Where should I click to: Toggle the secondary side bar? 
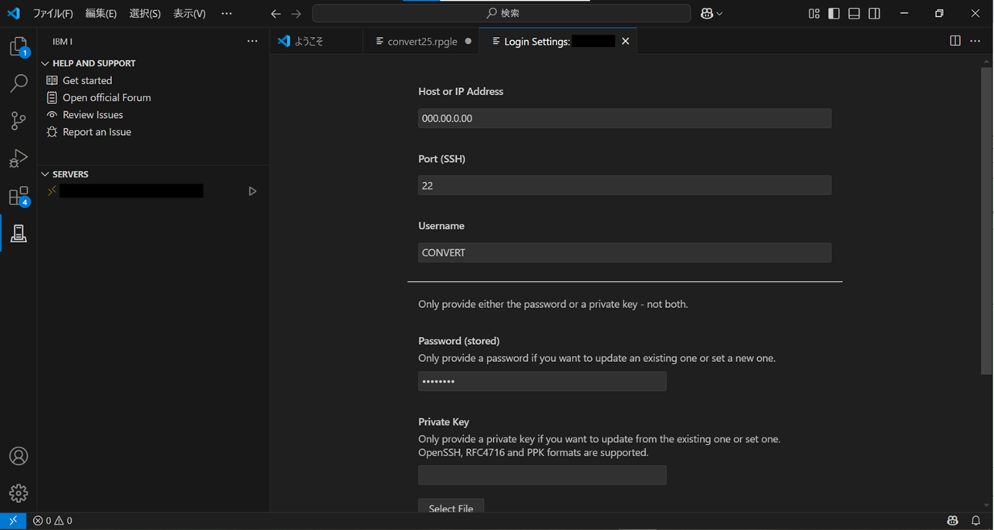click(x=874, y=14)
